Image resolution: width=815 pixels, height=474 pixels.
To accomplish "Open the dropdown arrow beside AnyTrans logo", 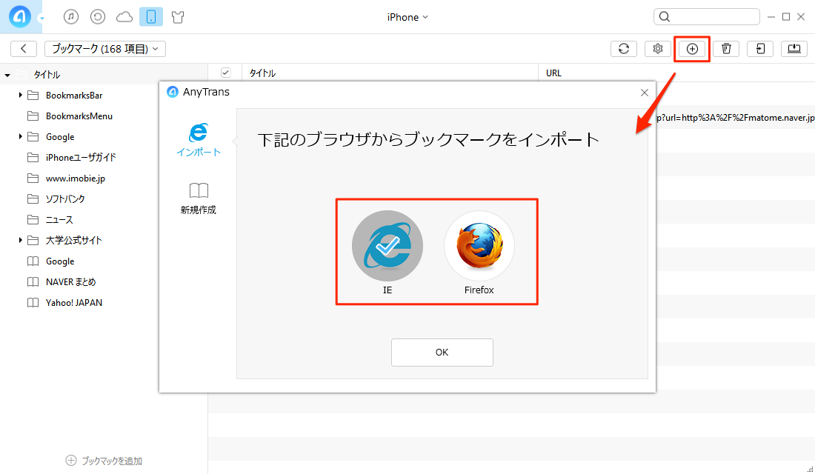I will tap(41, 19).
